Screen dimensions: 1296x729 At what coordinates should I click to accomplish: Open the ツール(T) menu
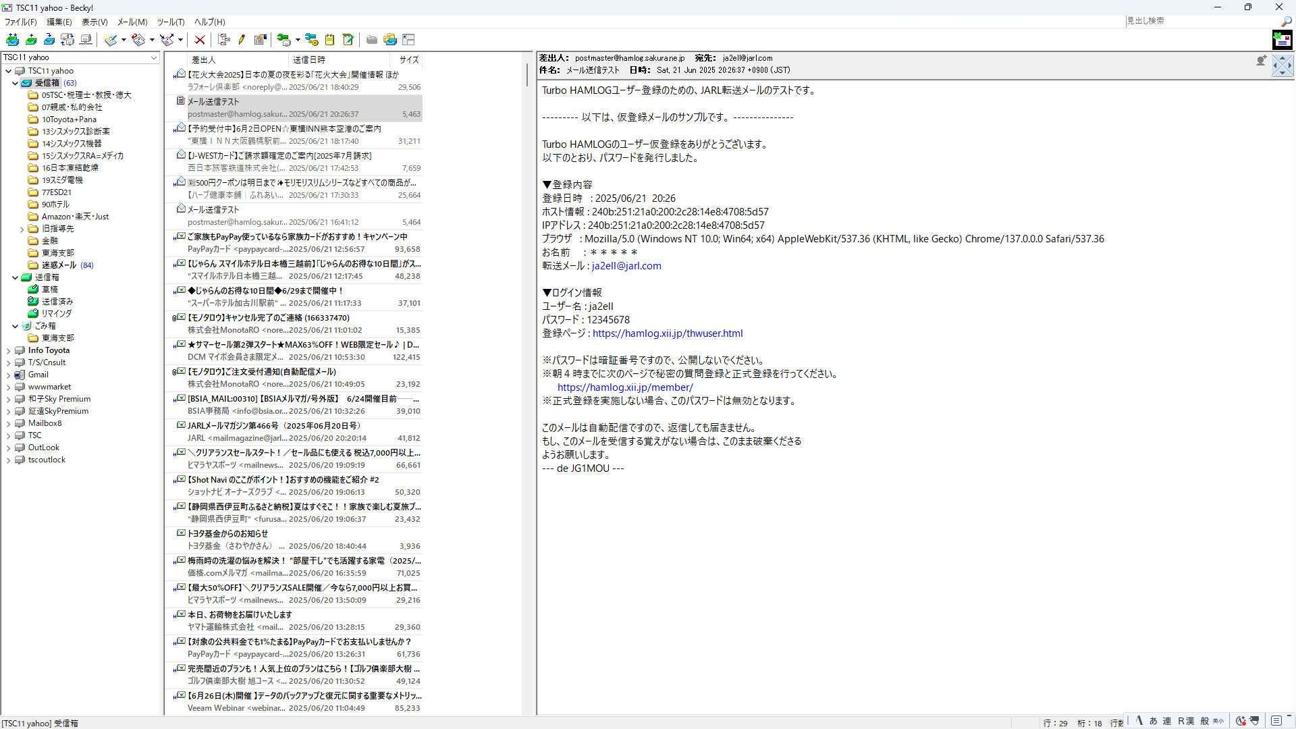tap(170, 22)
